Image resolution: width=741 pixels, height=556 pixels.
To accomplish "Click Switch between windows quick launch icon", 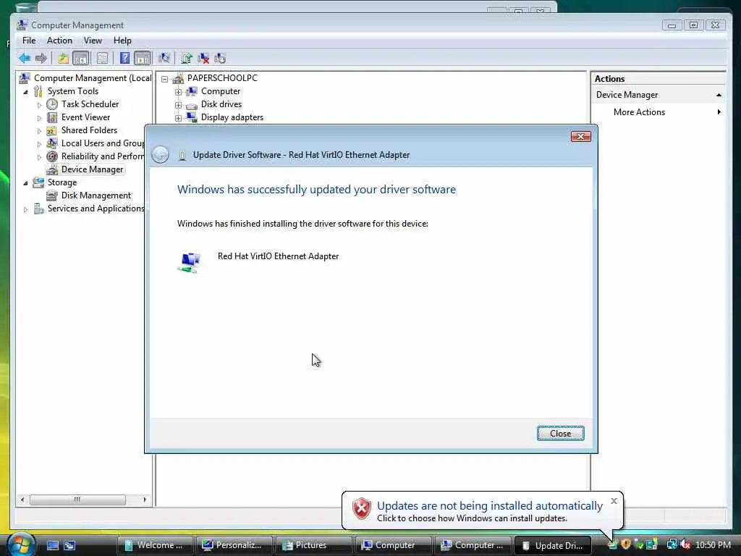I will [69, 545].
